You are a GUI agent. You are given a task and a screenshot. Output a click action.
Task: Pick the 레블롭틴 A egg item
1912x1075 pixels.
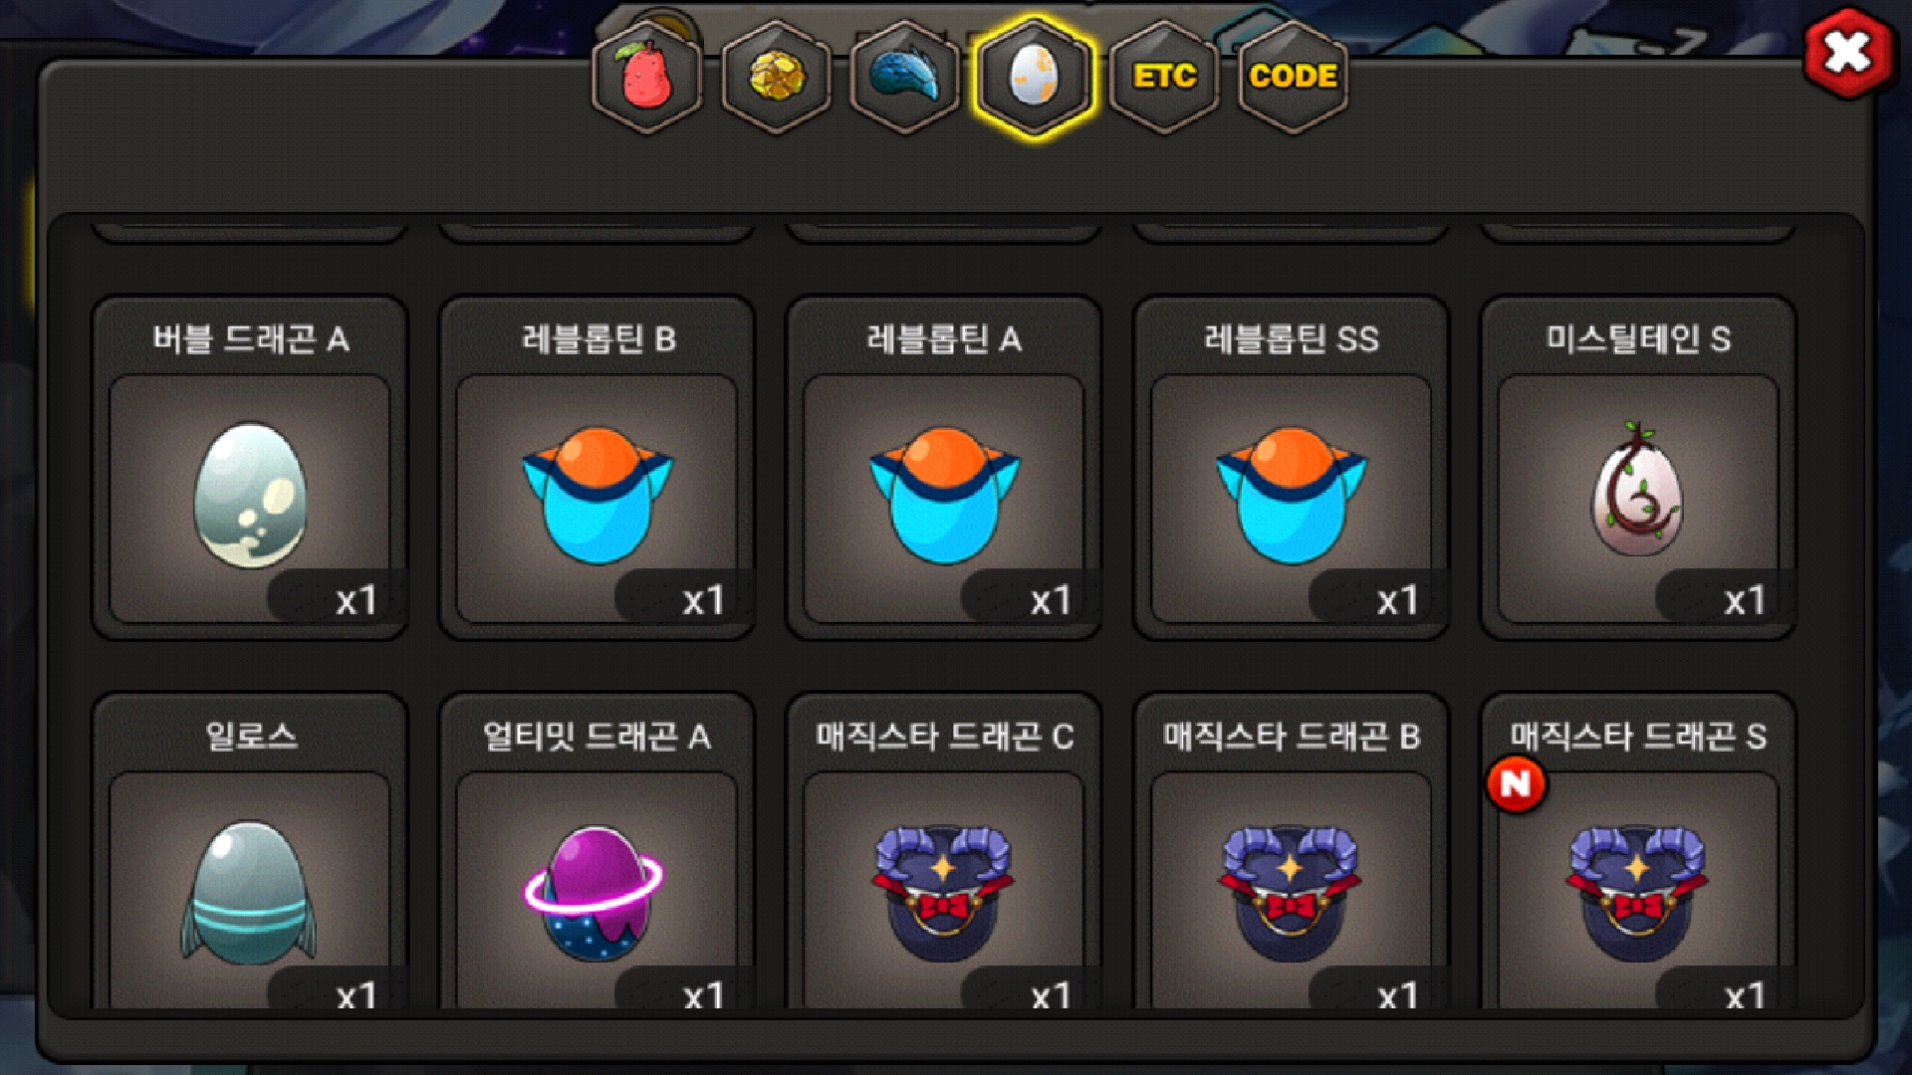click(944, 468)
